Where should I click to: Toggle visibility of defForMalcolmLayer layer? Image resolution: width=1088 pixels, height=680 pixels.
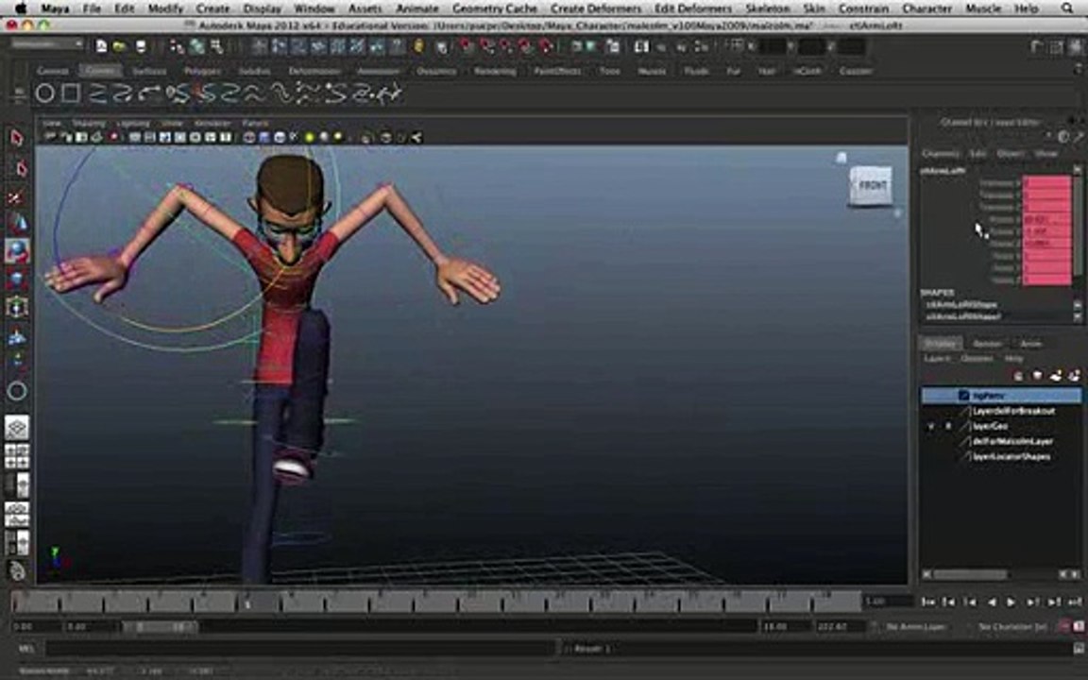pos(931,441)
